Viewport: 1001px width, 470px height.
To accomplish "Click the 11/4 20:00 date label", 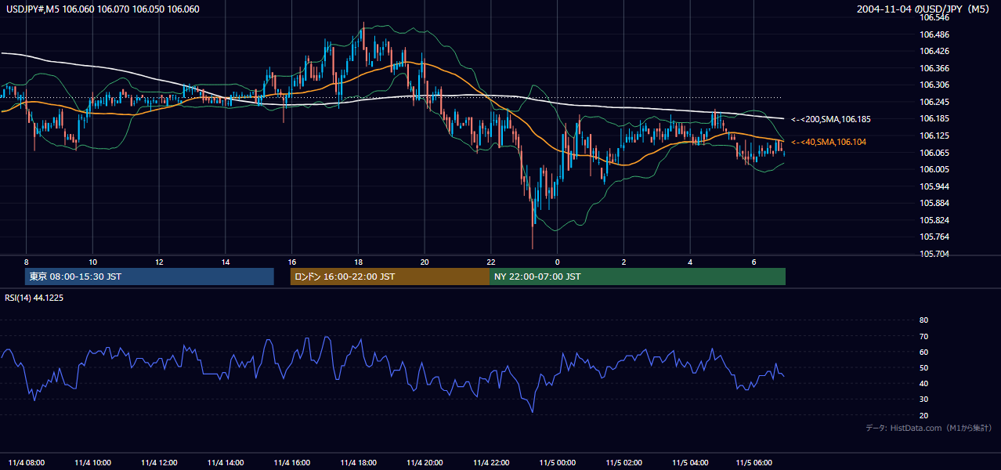I will [x=425, y=462].
